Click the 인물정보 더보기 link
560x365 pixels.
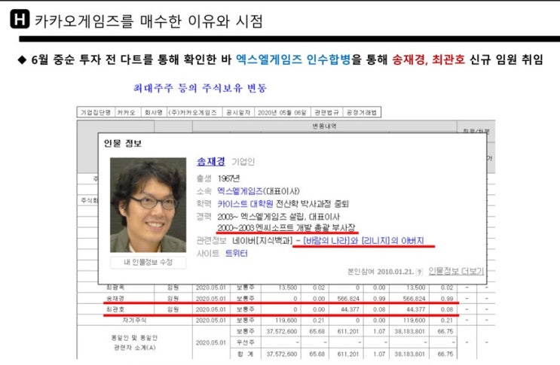click(456, 271)
